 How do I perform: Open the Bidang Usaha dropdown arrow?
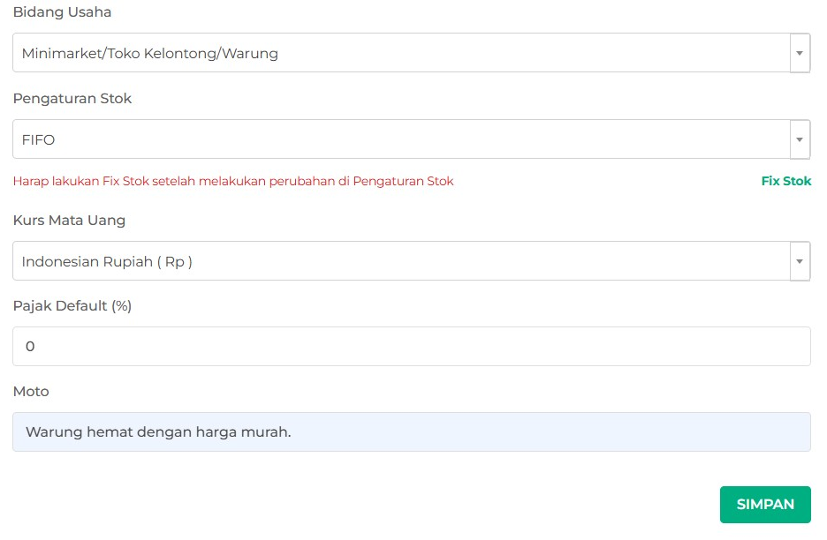coord(799,53)
